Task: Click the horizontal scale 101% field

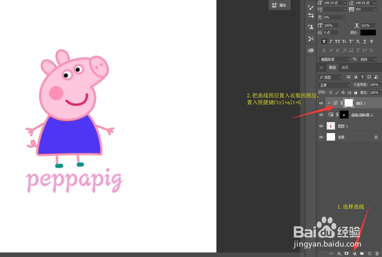Action: 368,25
